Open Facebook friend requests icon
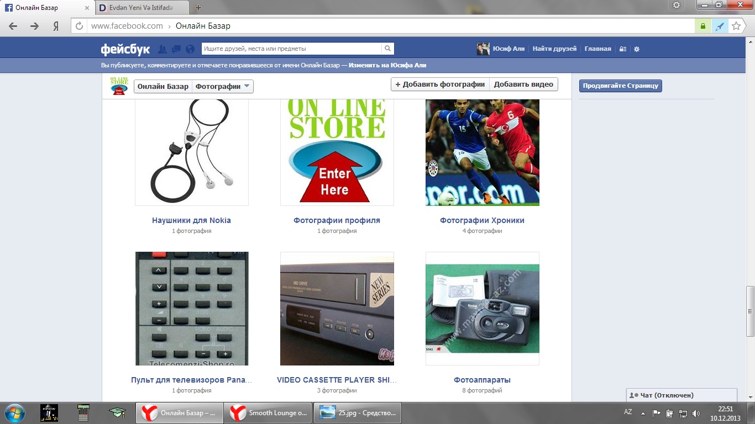 click(162, 49)
